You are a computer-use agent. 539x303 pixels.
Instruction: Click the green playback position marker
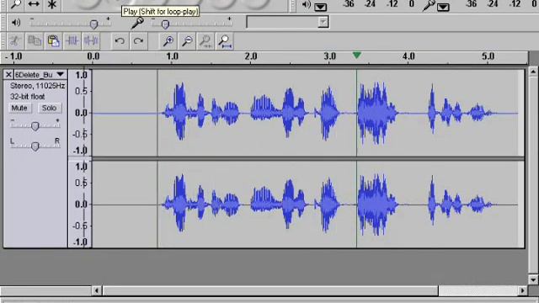pyautogui.click(x=357, y=55)
